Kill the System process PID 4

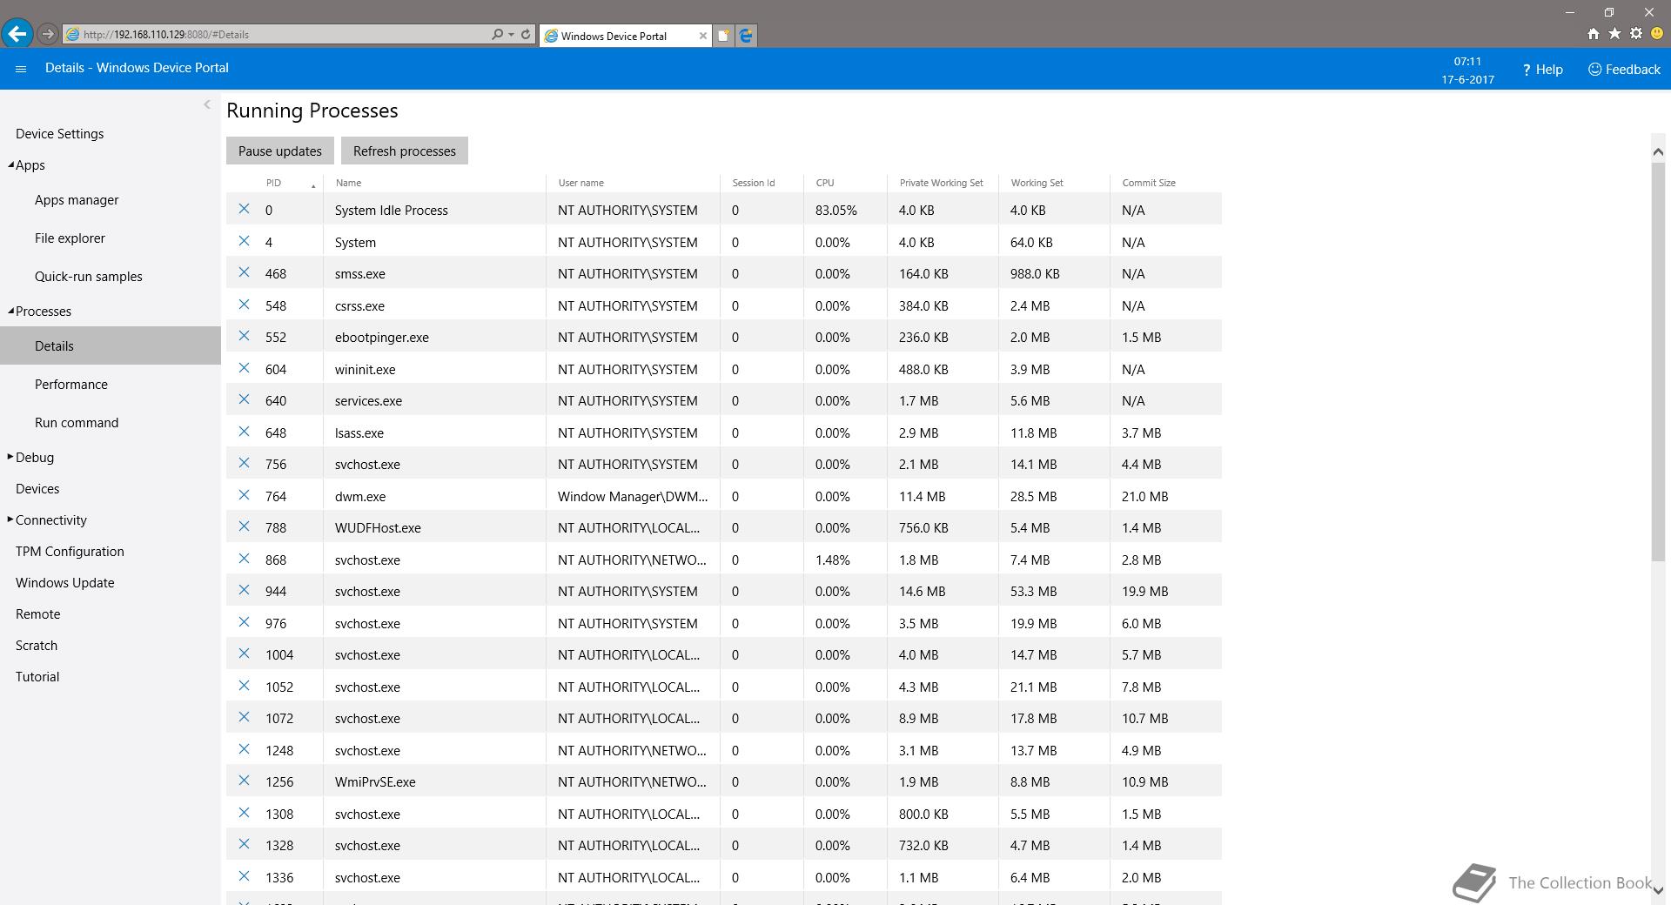click(245, 241)
